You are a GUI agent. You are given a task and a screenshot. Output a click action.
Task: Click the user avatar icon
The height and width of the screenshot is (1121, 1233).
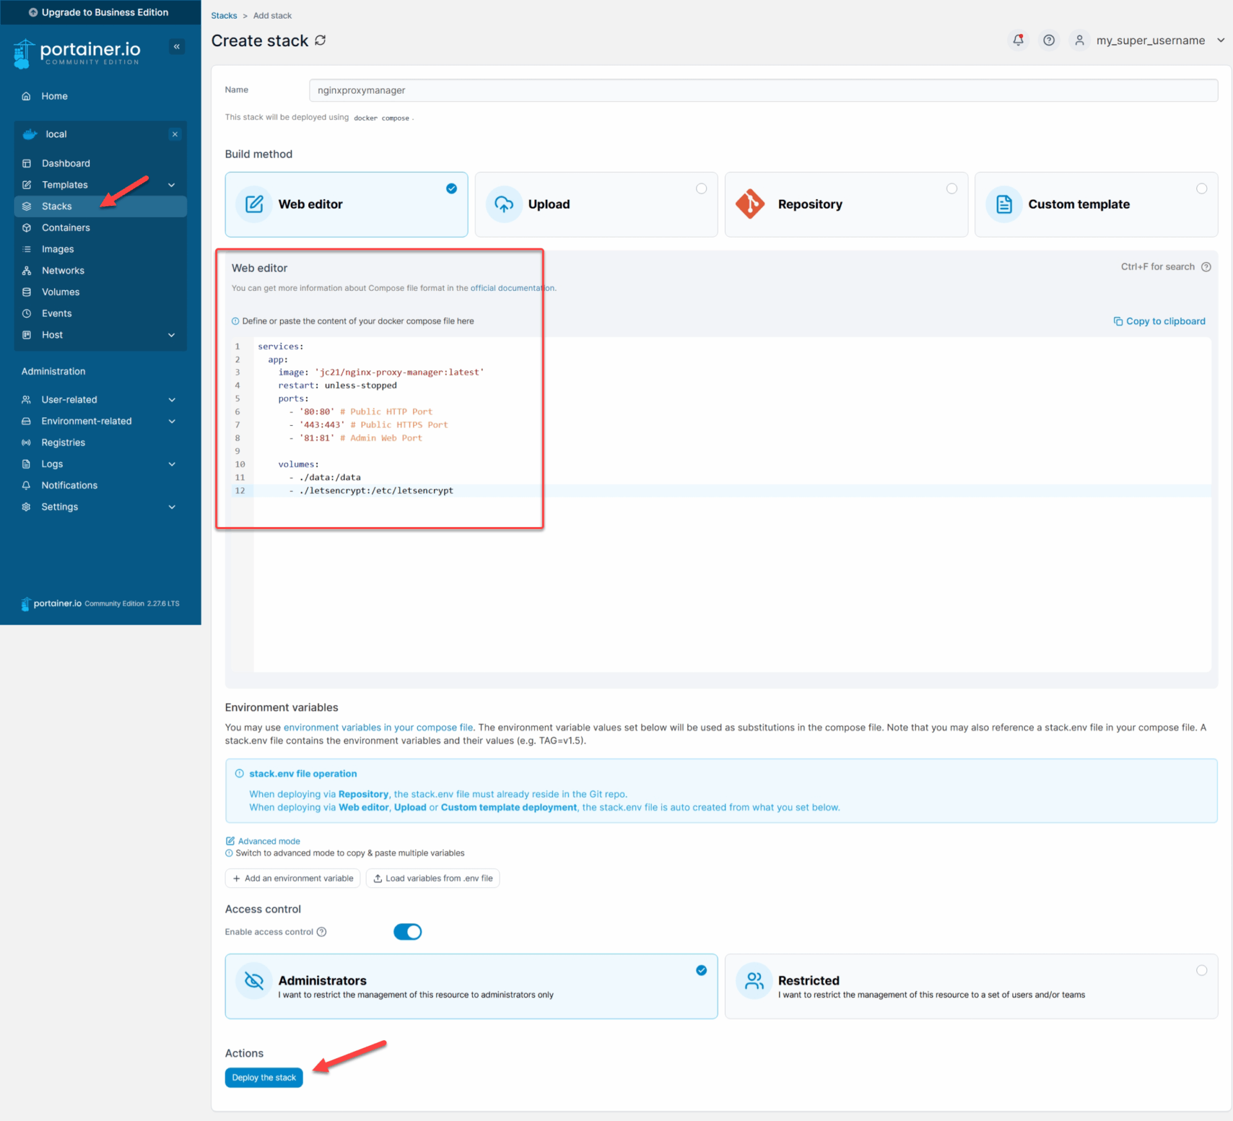(1080, 40)
